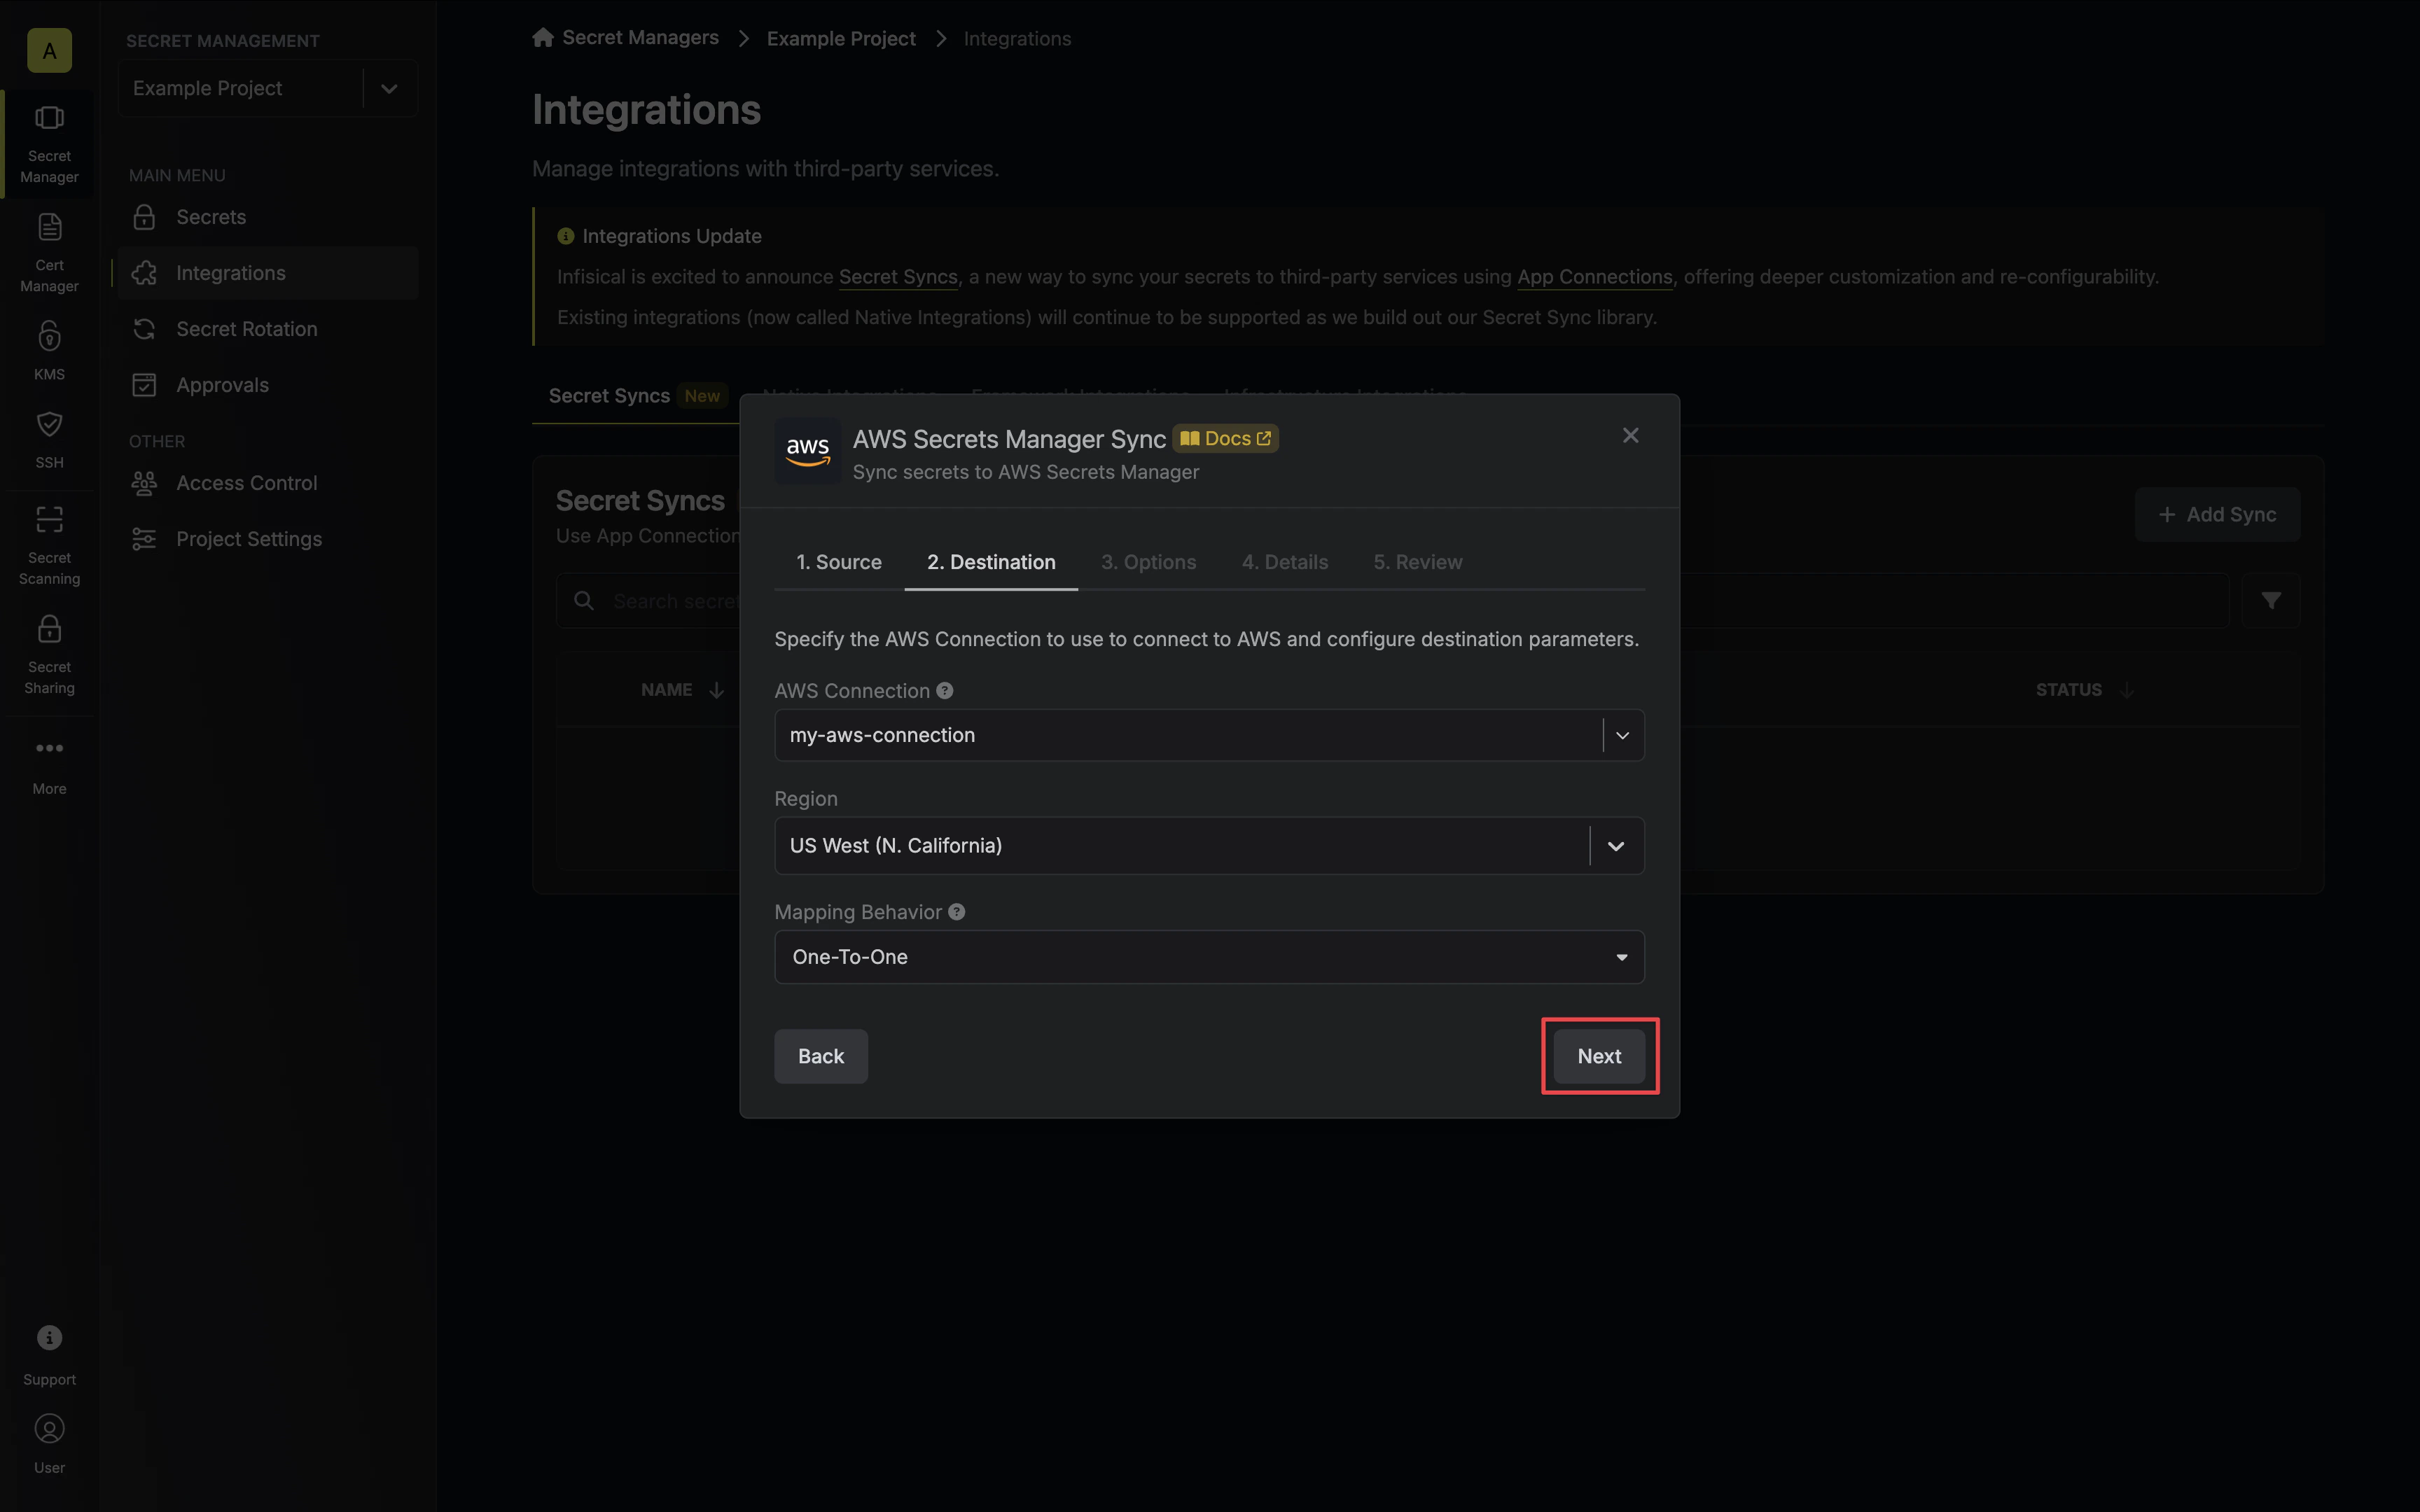Click the AWS logo in the dialog
The height and width of the screenshot is (1512, 2420).
808,451
